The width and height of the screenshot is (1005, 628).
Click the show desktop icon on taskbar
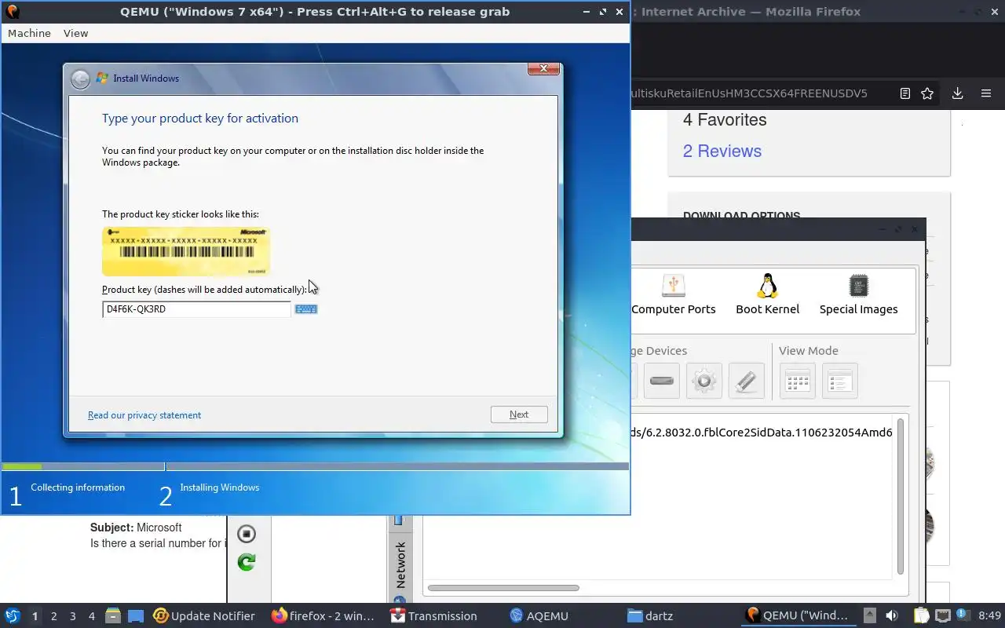pos(135,615)
